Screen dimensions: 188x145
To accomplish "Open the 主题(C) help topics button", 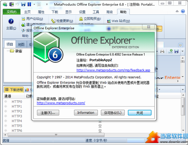I will (11, 24).
